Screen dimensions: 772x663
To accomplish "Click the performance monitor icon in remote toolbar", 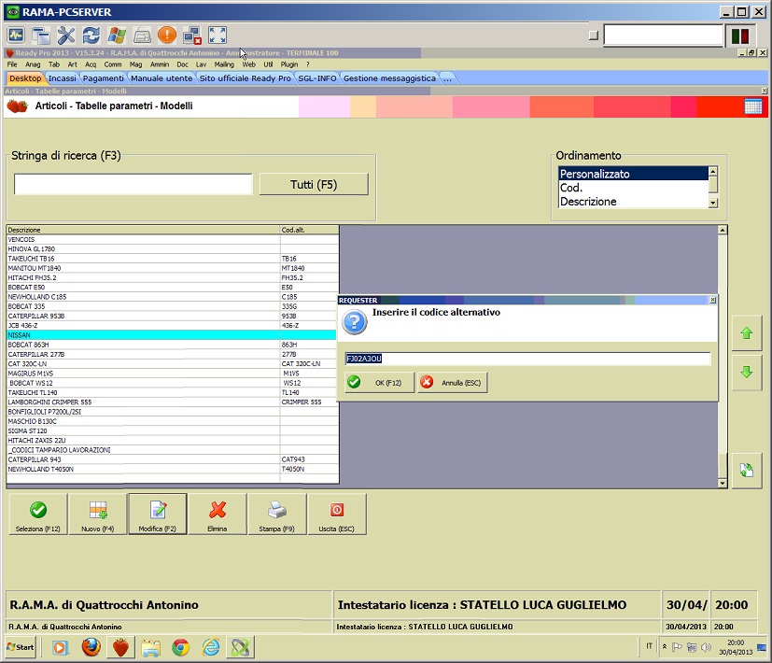I will click(16, 35).
